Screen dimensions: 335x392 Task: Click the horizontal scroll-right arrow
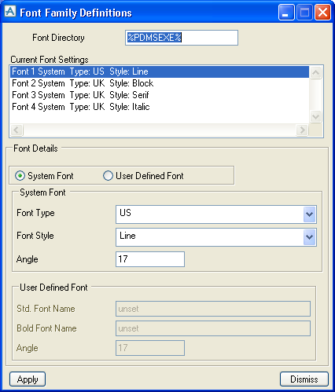pyautogui.click(x=302, y=130)
